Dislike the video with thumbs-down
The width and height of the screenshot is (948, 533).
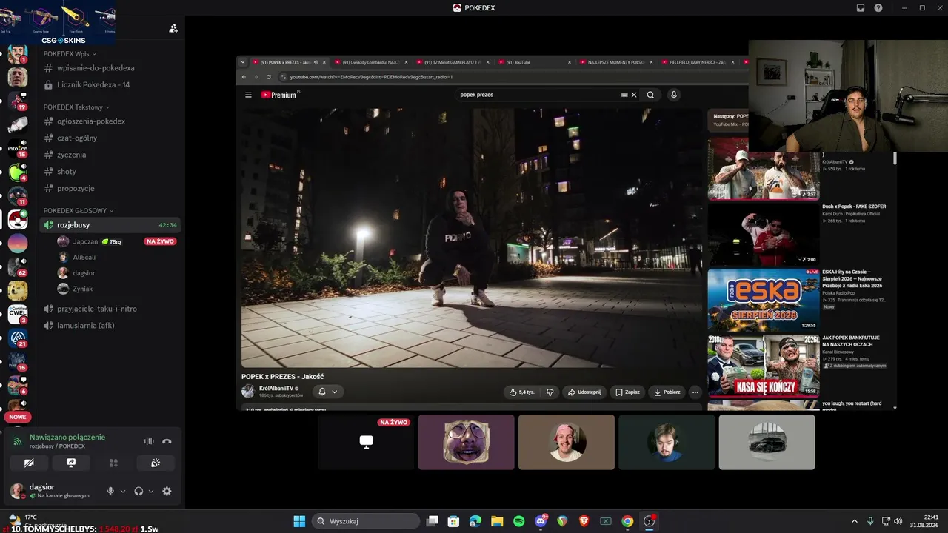(550, 392)
